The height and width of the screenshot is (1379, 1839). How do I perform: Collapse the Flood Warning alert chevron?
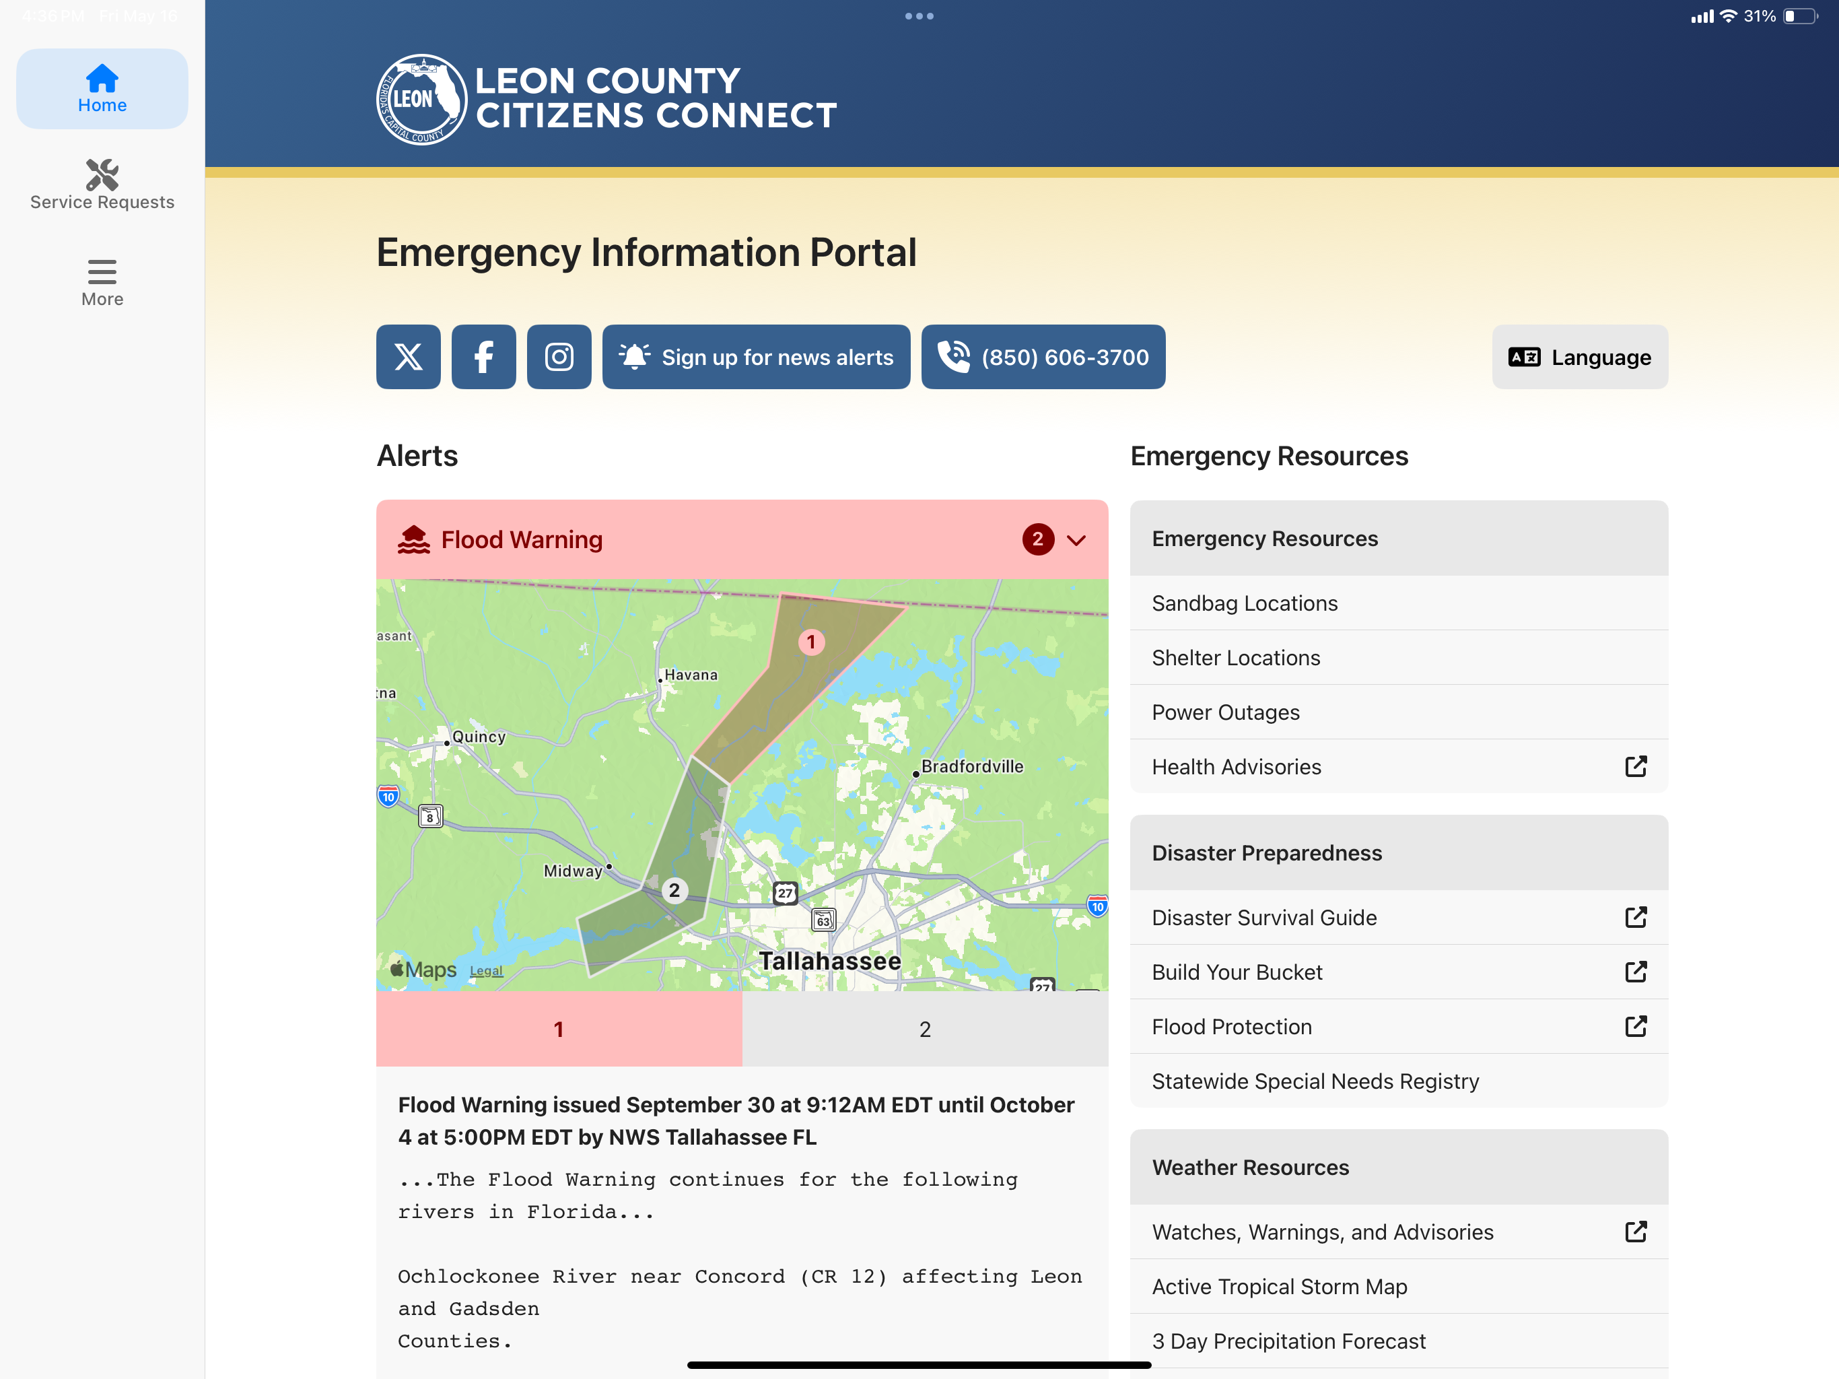[x=1076, y=541]
